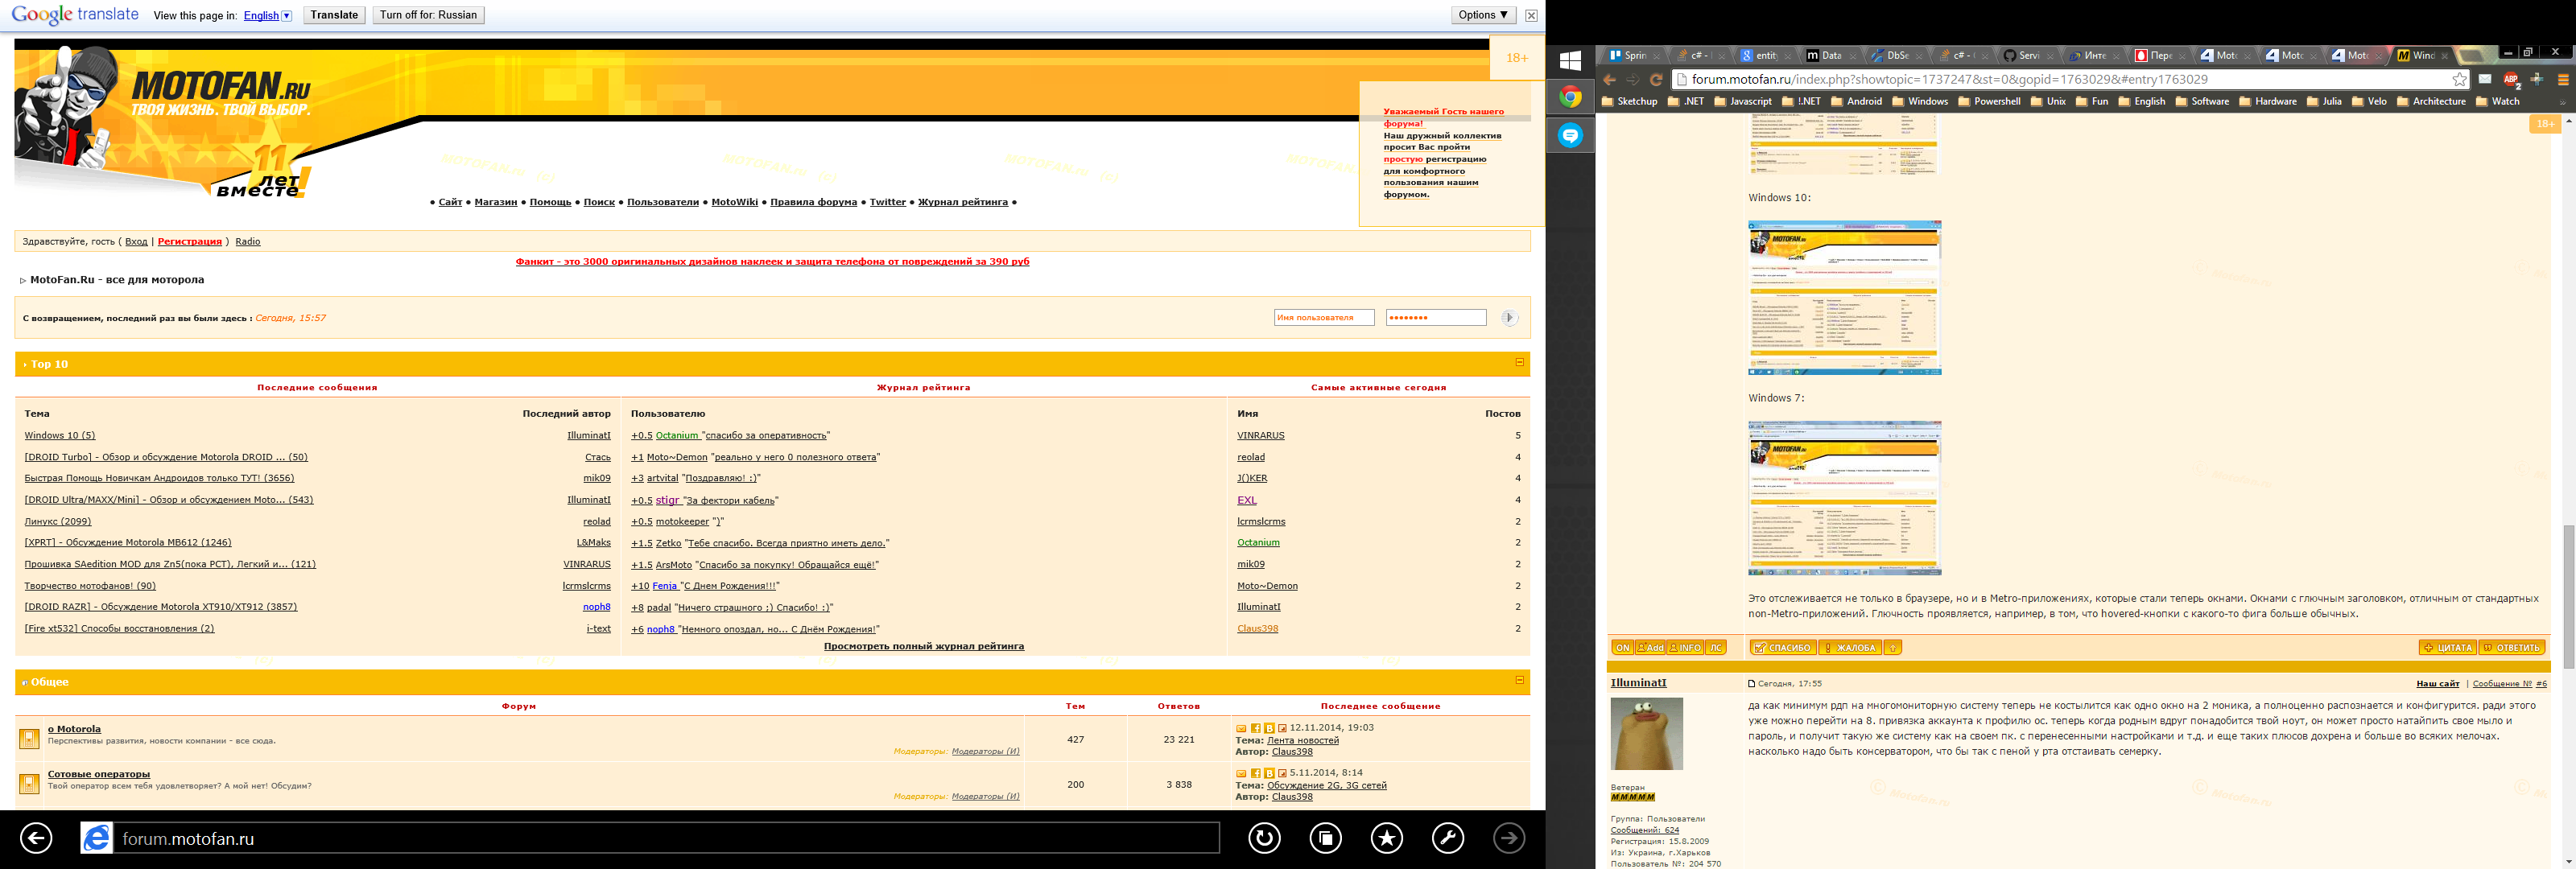Switch to the Servi GitHub tab

click(2028, 56)
